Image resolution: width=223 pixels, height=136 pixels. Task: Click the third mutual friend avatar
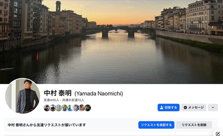(x=59, y=108)
